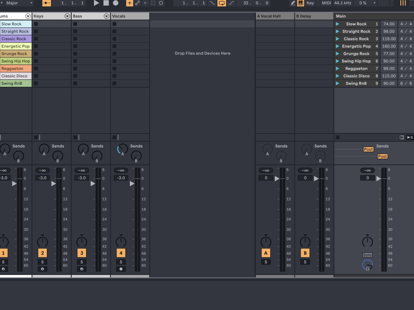Click the Arrangement Record button

[116, 3]
